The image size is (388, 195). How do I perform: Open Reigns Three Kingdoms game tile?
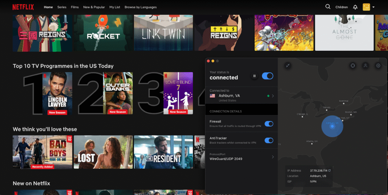pyautogui.click(x=42, y=33)
